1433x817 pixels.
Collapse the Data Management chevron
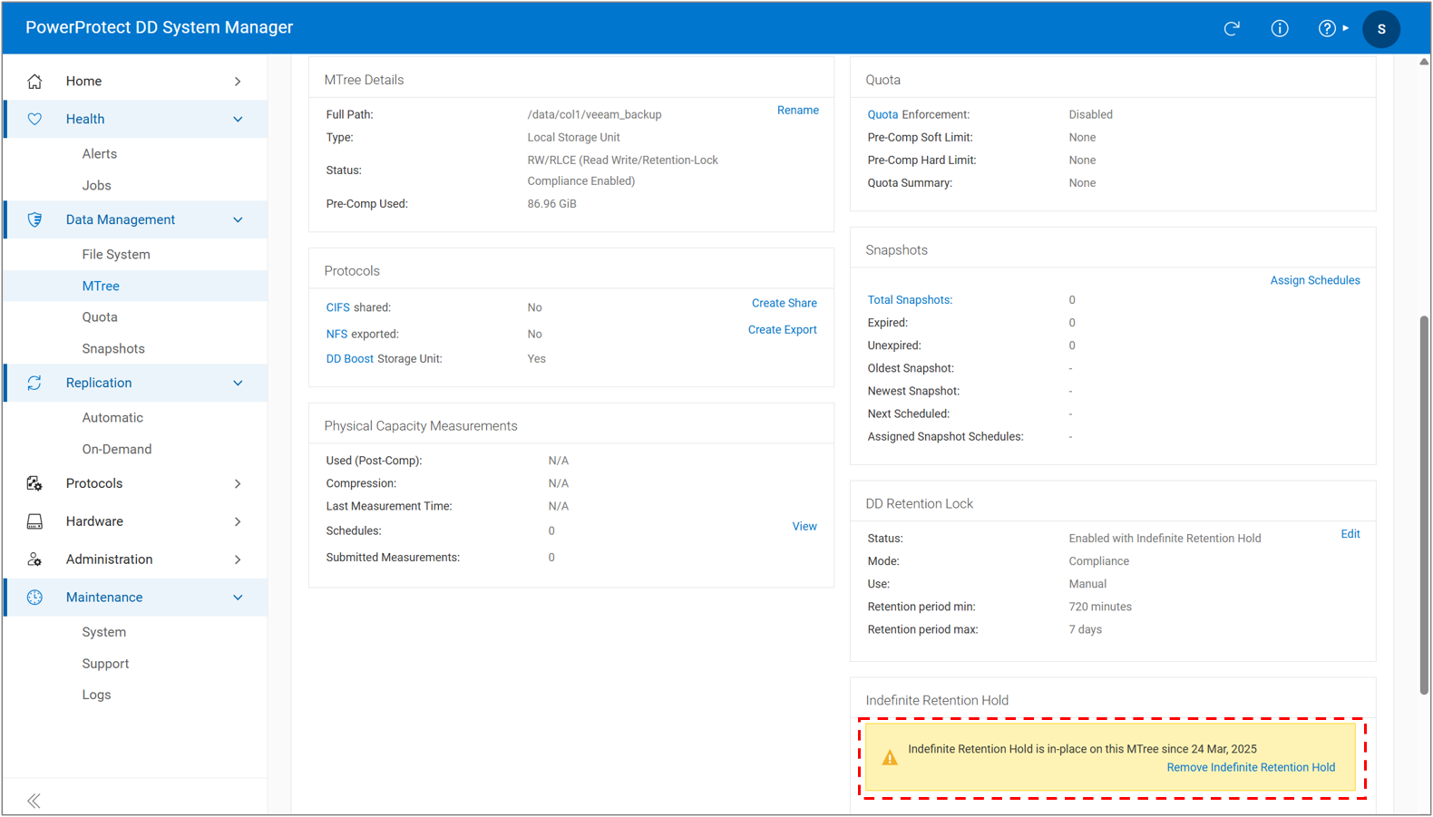[x=238, y=219]
